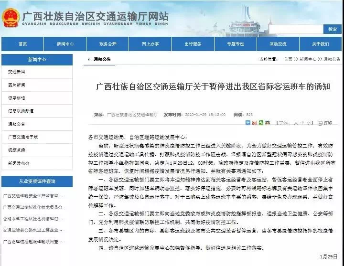Open the 出行服务 navigation tab
The height and width of the screenshot is (266, 344).
click(x=193, y=44)
